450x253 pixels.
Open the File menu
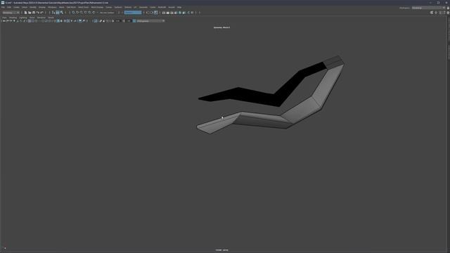(3, 7)
